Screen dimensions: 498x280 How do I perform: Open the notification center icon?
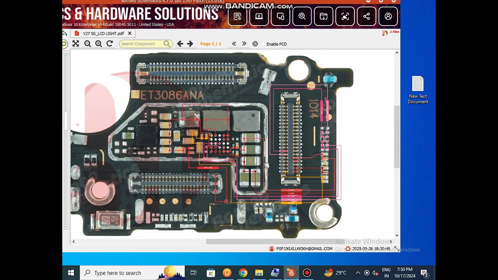[x=424, y=273]
